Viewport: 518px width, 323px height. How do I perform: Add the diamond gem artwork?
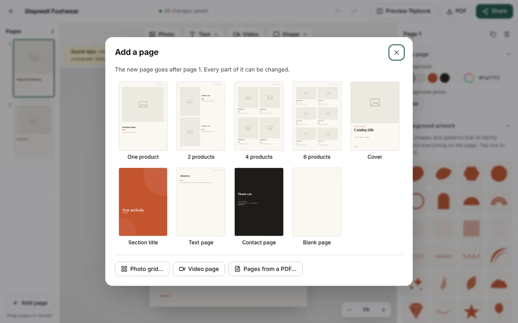point(417,311)
